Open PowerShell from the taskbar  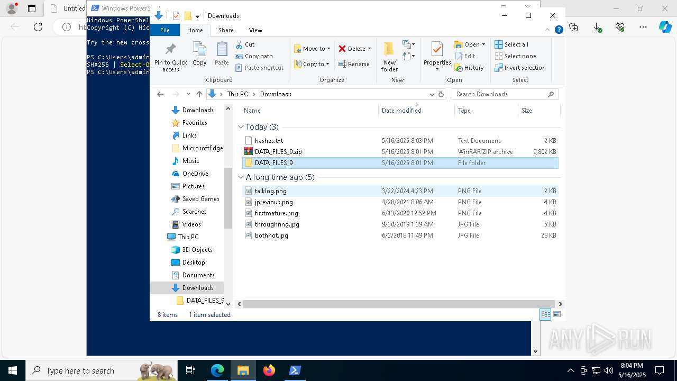tap(295, 370)
